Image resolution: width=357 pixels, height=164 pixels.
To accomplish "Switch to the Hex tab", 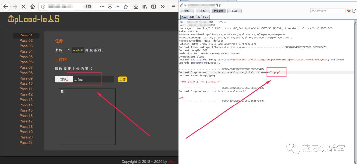I will (205, 17).
